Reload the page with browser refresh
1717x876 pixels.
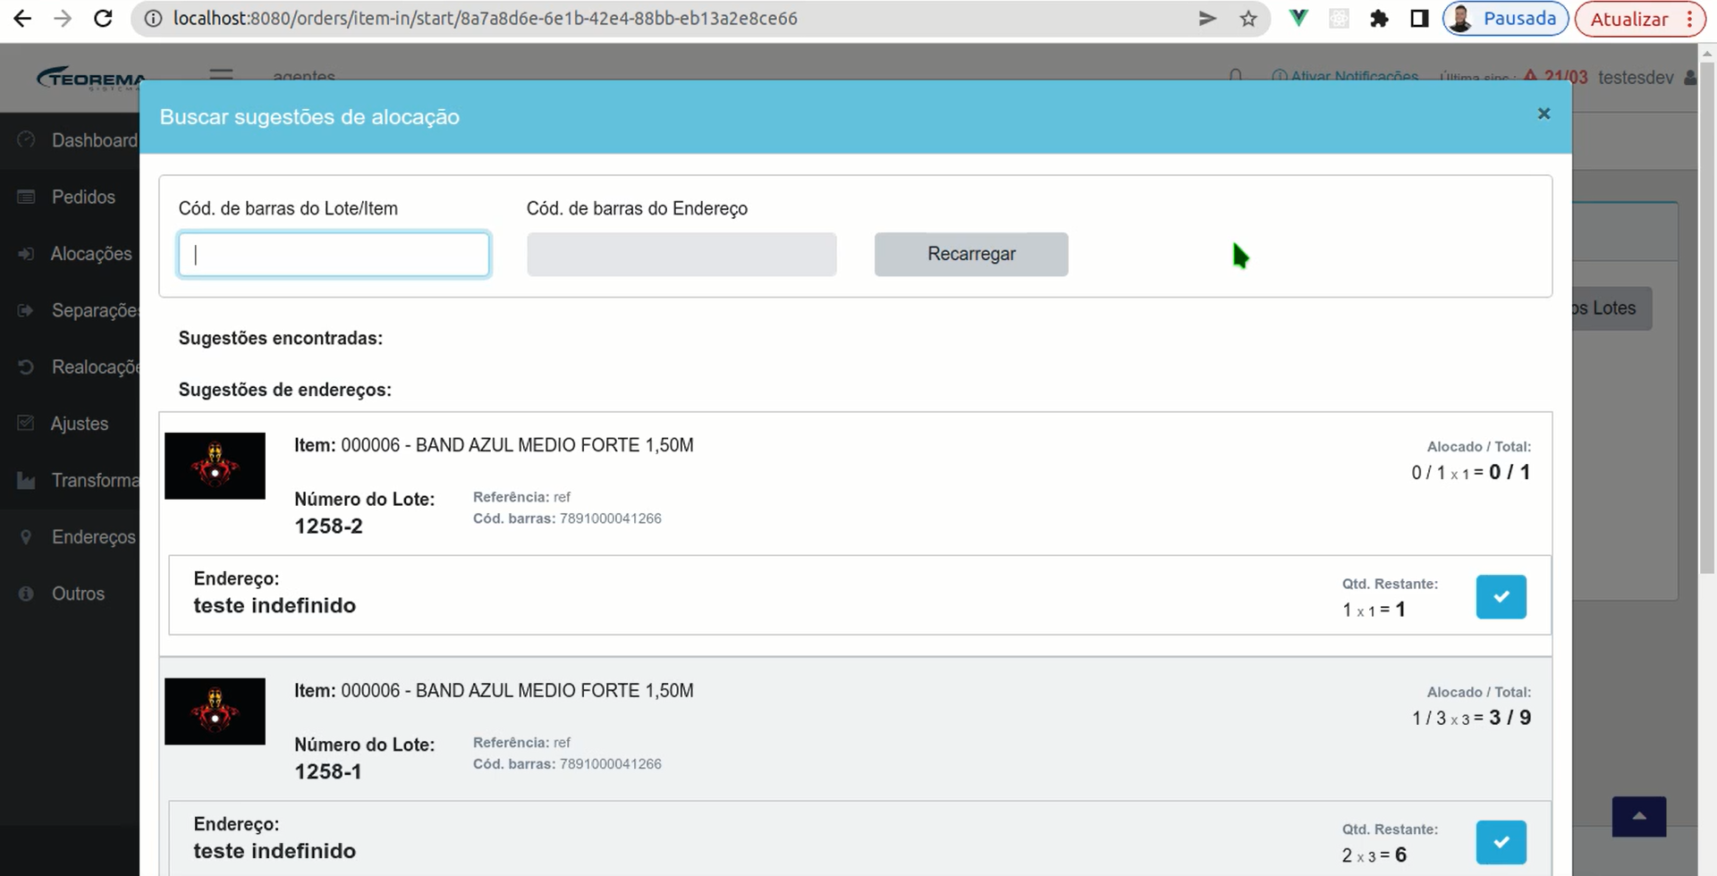pos(103,19)
